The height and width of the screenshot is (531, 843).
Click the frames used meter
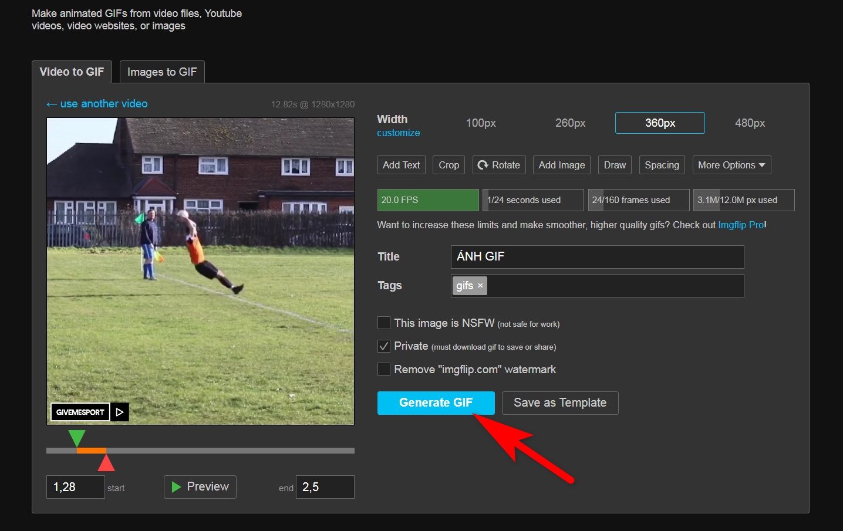(x=639, y=200)
